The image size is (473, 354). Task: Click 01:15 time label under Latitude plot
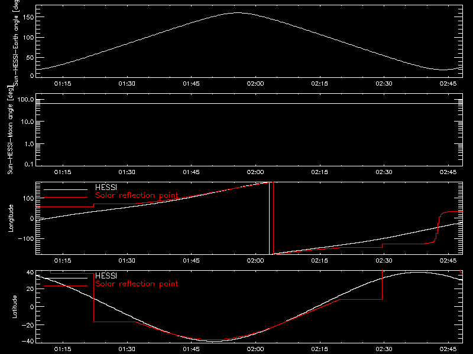pos(63,349)
